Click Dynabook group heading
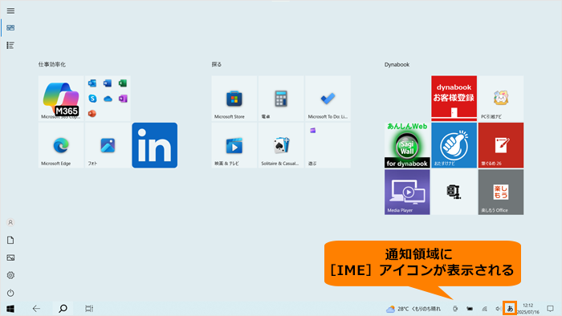This screenshot has width=562, height=316. pyautogui.click(x=397, y=64)
